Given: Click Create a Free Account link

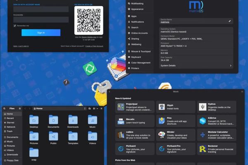Looking at the screenshot, I should (94, 46).
